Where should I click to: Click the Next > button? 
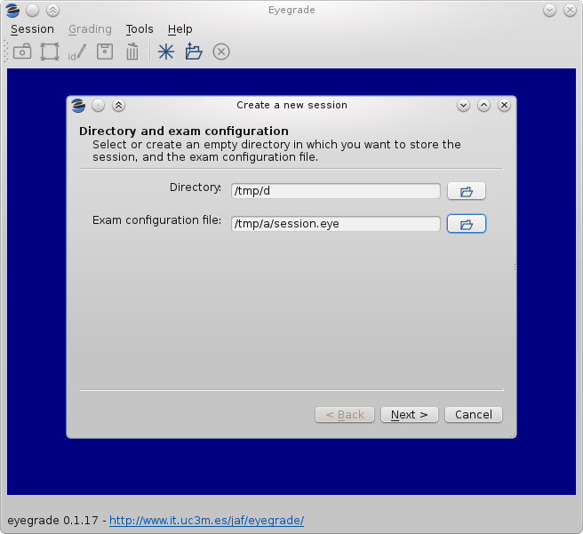(x=410, y=415)
